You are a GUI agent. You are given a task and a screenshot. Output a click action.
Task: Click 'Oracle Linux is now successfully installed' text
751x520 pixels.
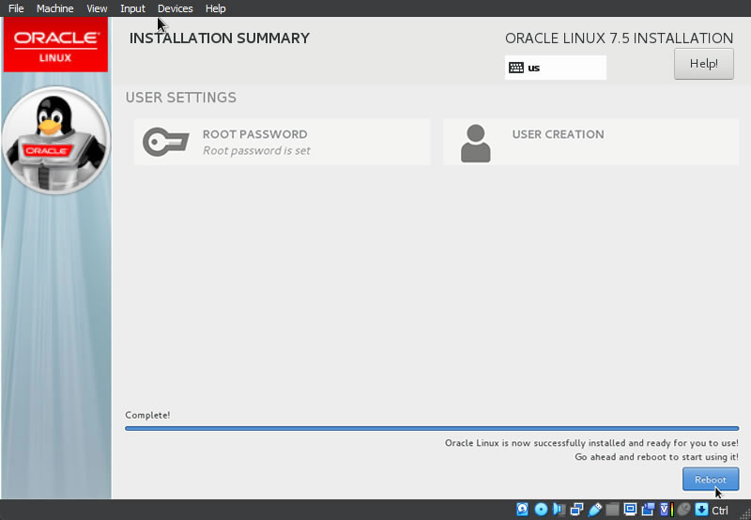(591, 443)
